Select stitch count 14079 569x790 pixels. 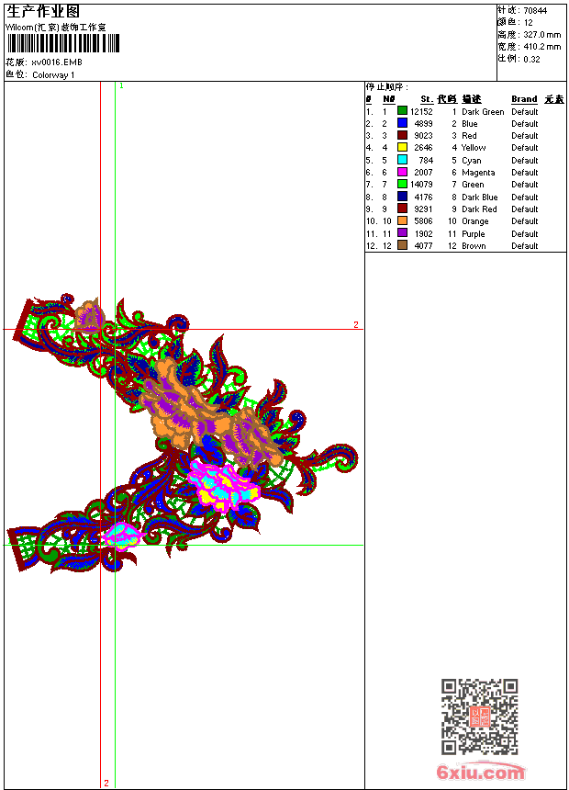(421, 185)
